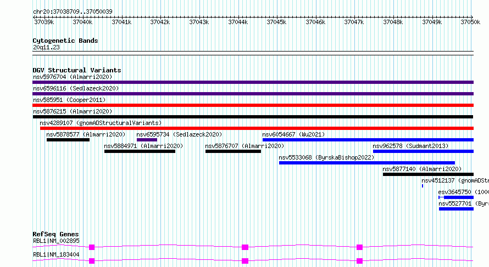This screenshot has height=267, width=489.
Task: Select middle magenta exon of RBL1|NM_183404
Action: click(245, 261)
